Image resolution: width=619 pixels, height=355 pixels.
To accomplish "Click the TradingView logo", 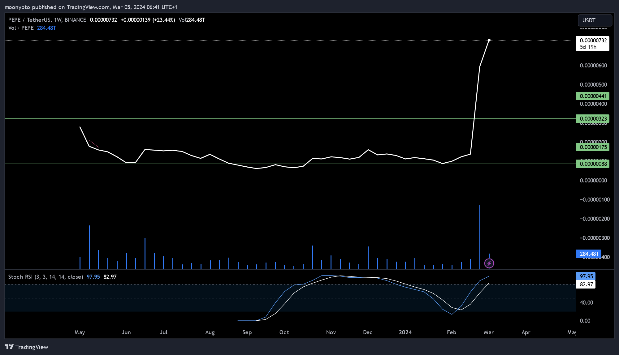I will (27, 347).
